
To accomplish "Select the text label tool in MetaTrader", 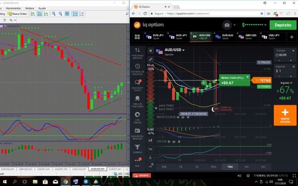I will pyautogui.click(x=5, y=20).
